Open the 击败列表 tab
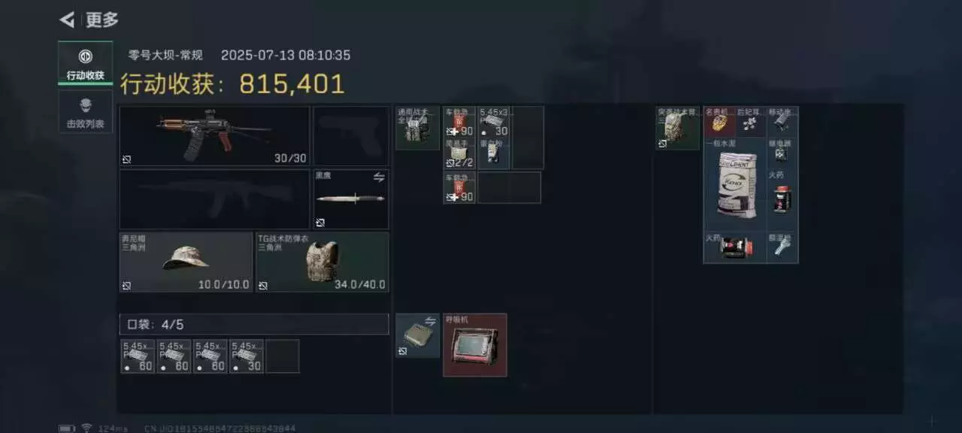This screenshot has width=962, height=433. coord(85,112)
